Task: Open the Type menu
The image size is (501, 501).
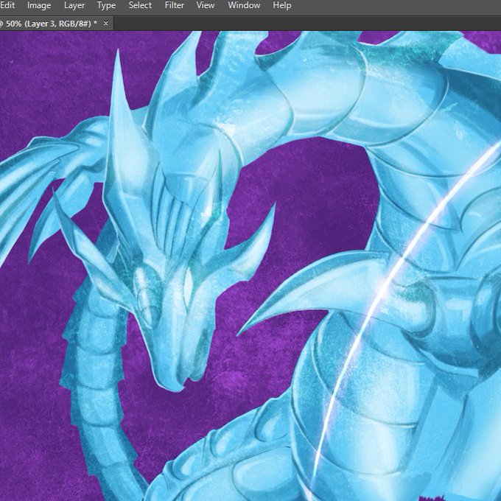Action: coord(106,5)
